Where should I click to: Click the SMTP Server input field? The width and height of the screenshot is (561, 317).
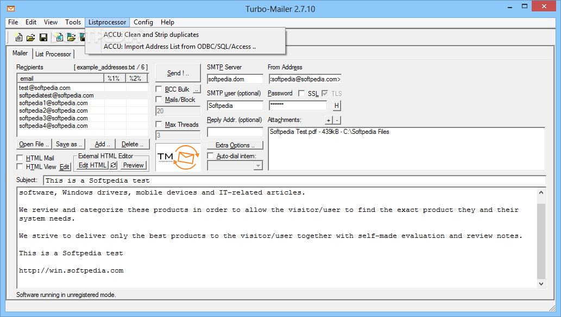click(x=235, y=79)
